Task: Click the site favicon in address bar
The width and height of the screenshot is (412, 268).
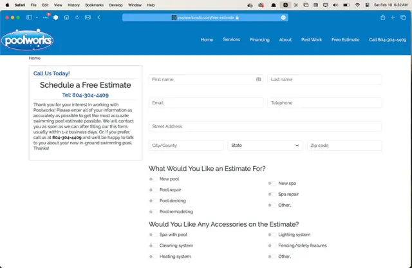Action: click(x=174, y=17)
